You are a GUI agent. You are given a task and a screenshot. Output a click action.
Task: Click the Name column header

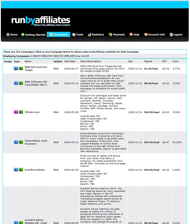point(28,61)
